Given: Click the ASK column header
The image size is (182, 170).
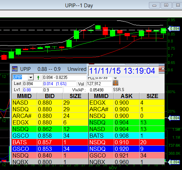Looking at the screenshot, I should (x=127, y=96).
